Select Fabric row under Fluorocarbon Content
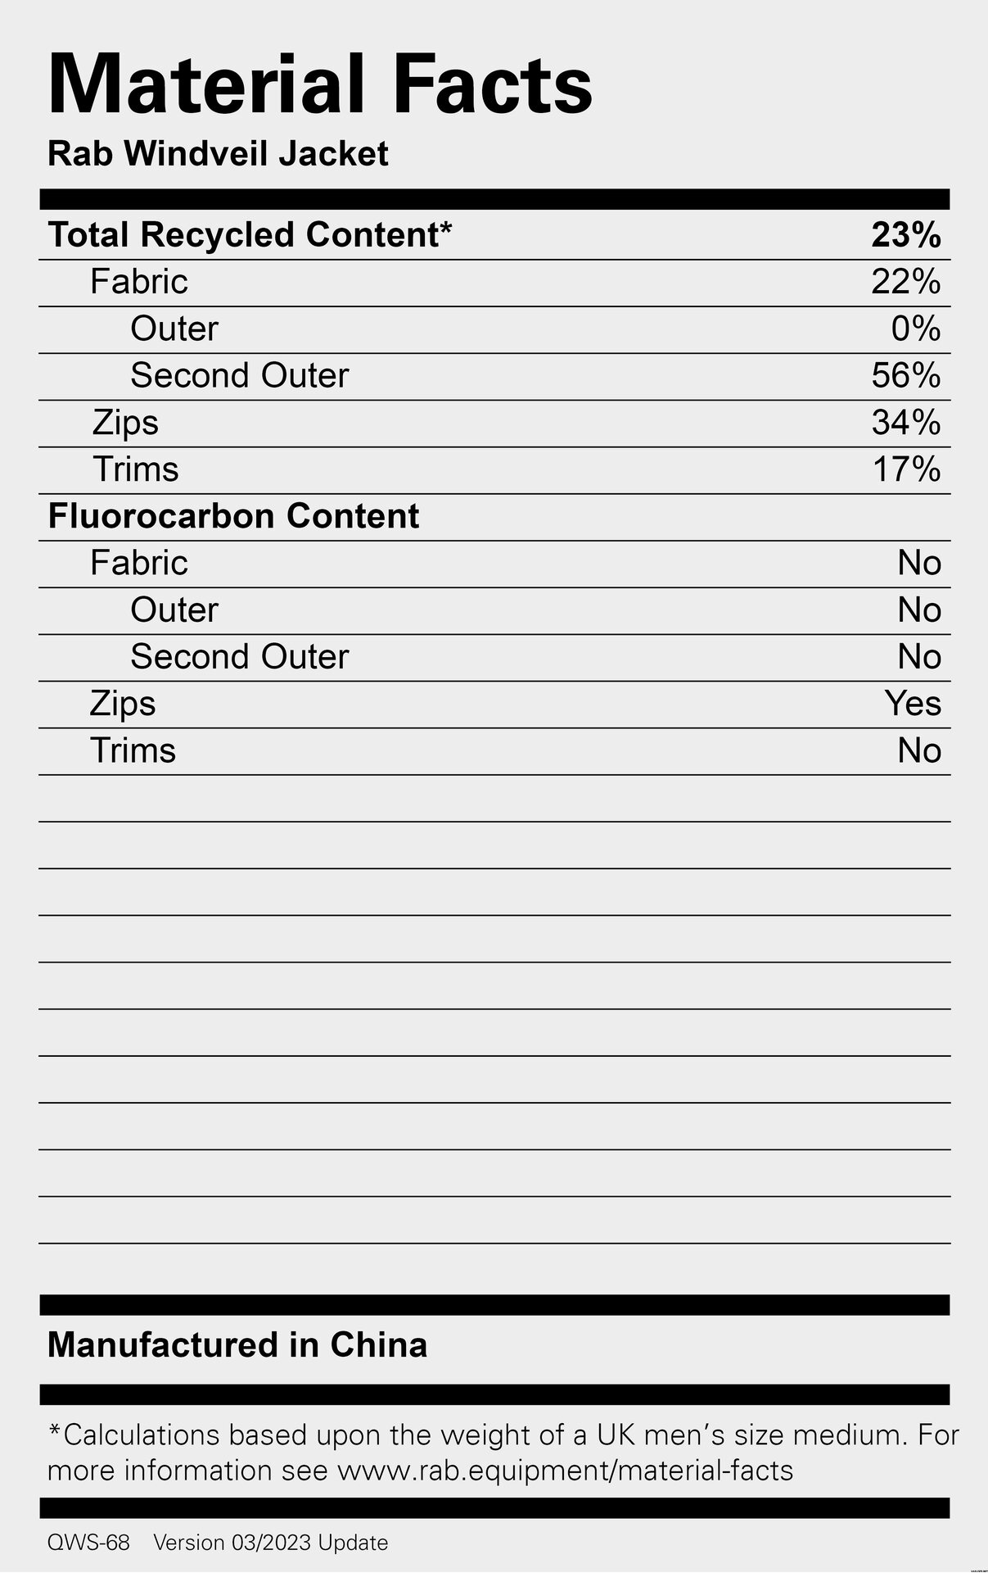988x1573 pixels. point(139,563)
